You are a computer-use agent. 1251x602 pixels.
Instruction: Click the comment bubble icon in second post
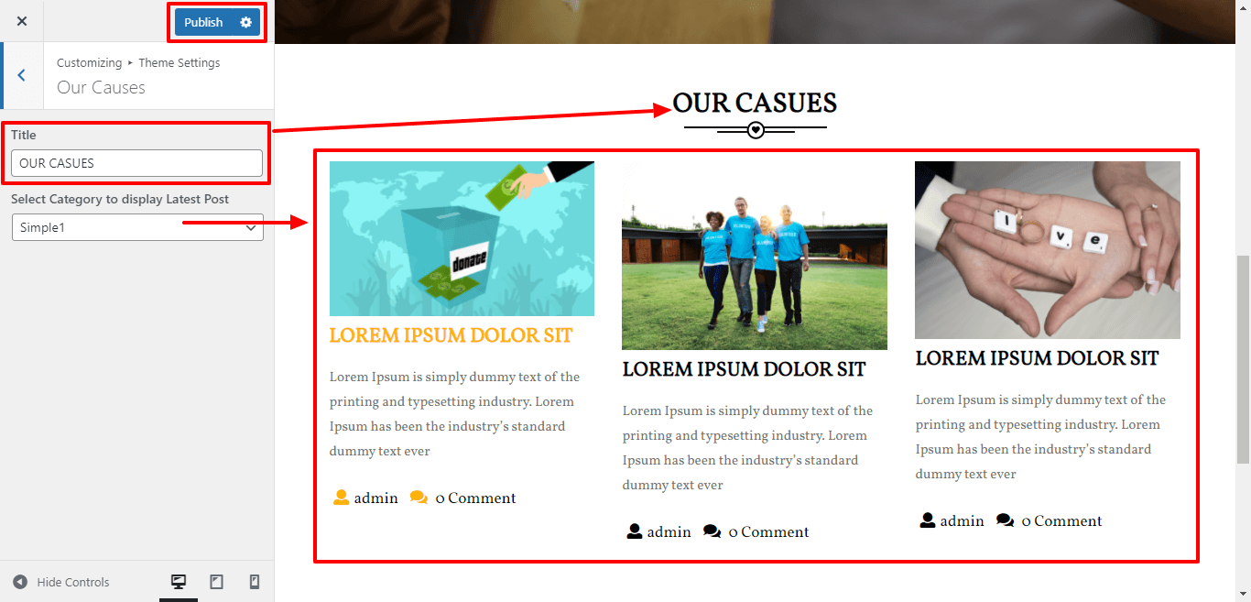click(x=712, y=531)
